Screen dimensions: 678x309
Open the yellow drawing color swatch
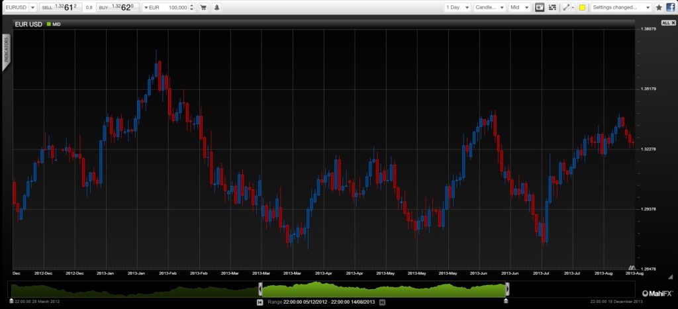click(x=582, y=7)
